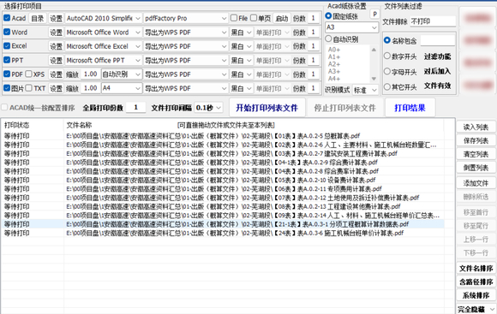This screenshot has height=314, width=497.
Task: Select file row 【05表】表A.0.2-10 设备费计算表.pdf
Action: coord(223,180)
